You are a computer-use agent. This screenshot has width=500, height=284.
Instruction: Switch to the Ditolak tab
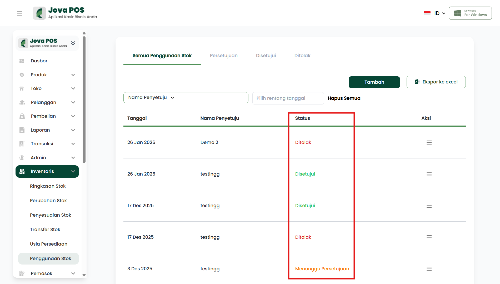coord(302,56)
